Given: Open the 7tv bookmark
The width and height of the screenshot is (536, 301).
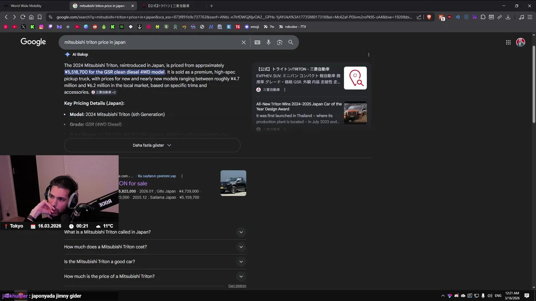Looking at the screenshot, I should [x=269, y=27].
